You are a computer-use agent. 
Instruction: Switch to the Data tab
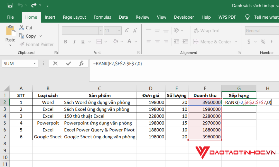pyautogui.click(x=123, y=17)
